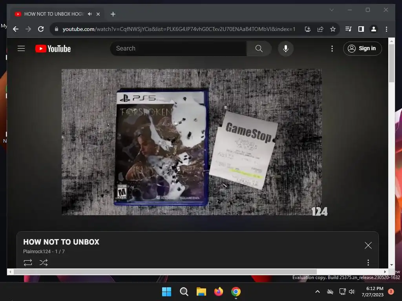
Task: Open Chrome profile avatar
Action: (x=374, y=29)
